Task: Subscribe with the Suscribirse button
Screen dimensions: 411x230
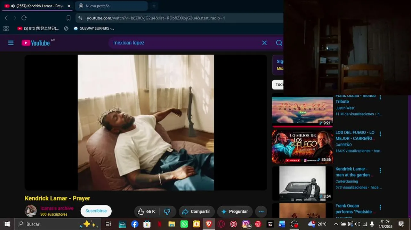Action: pos(96,211)
